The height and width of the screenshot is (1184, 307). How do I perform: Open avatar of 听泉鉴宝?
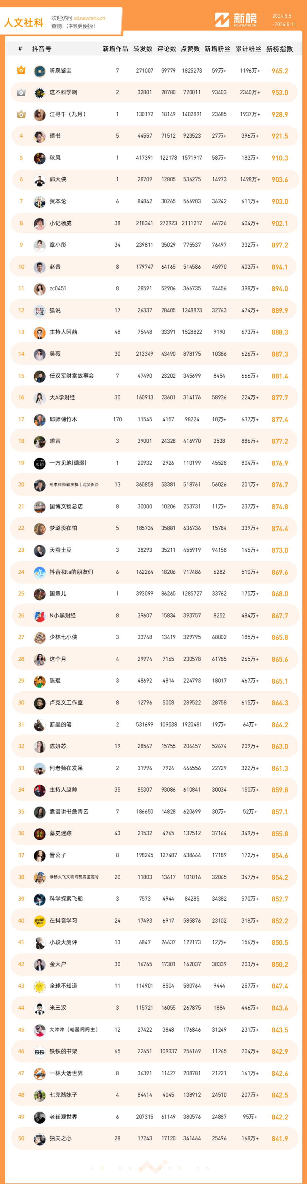coord(40,71)
